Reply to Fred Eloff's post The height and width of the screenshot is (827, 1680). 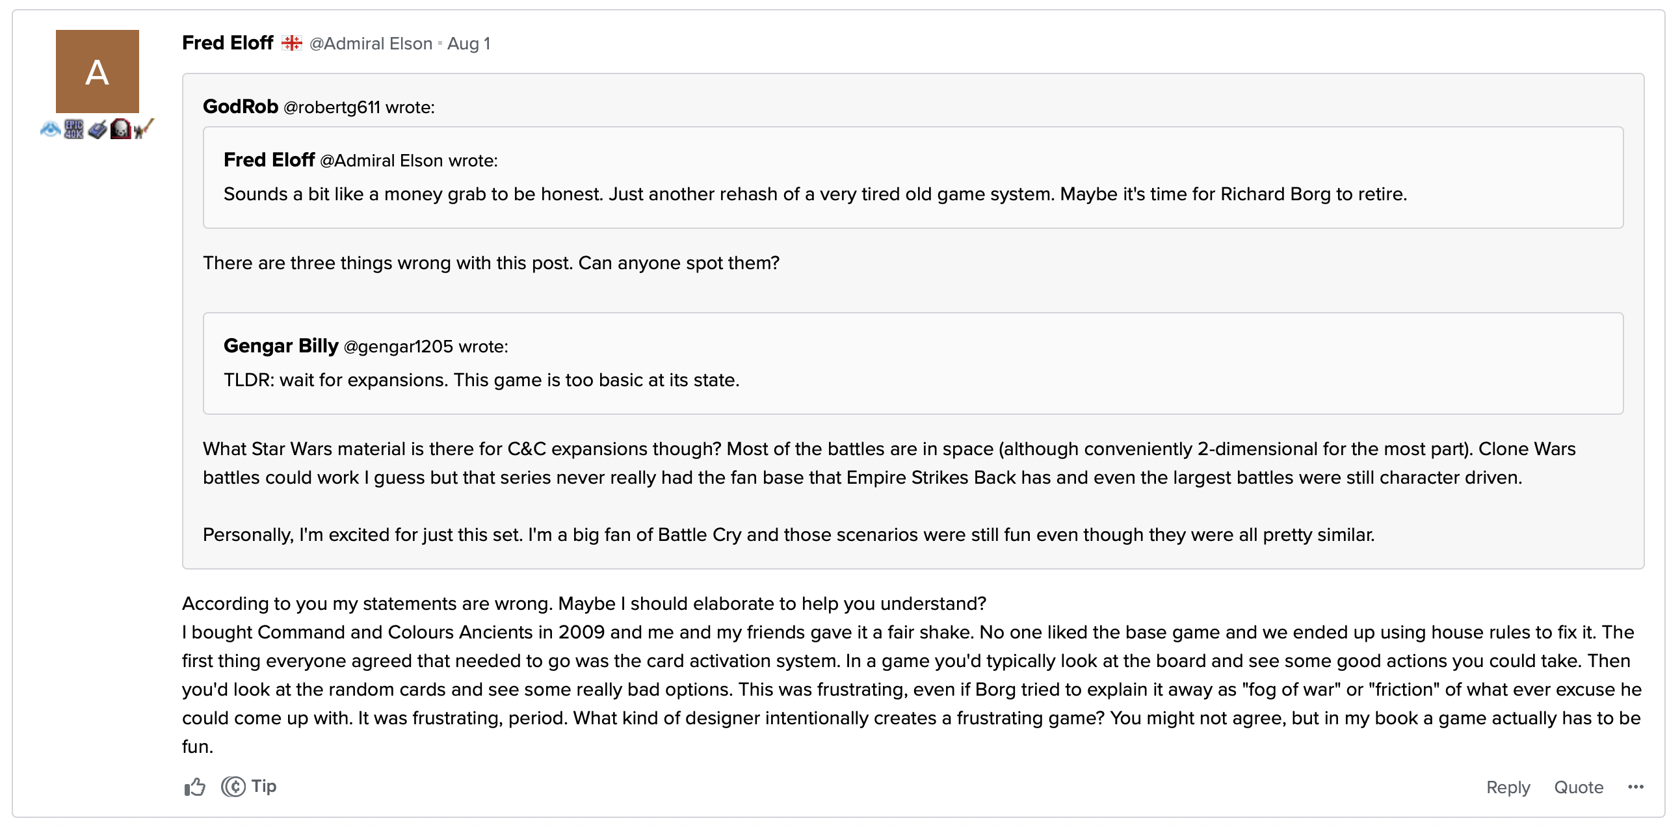[x=1508, y=787]
